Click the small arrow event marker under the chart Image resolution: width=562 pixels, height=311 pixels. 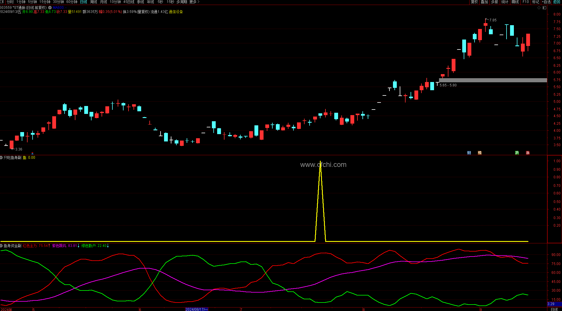coord(32,153)
